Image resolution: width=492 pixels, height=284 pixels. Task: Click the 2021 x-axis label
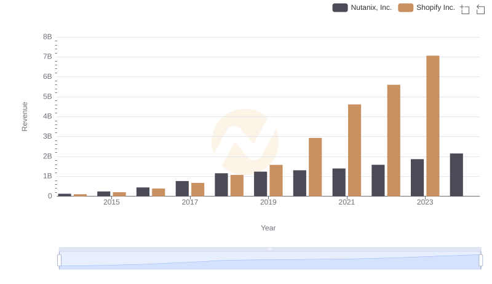point(347,202)
